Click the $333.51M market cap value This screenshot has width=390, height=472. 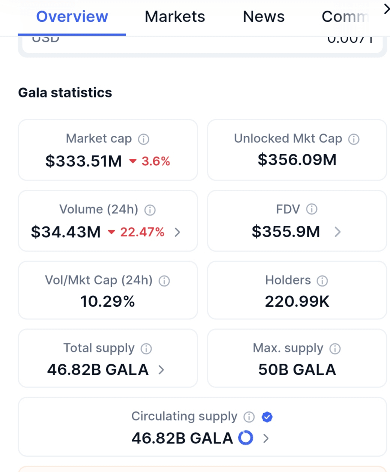tap(84, 161)
